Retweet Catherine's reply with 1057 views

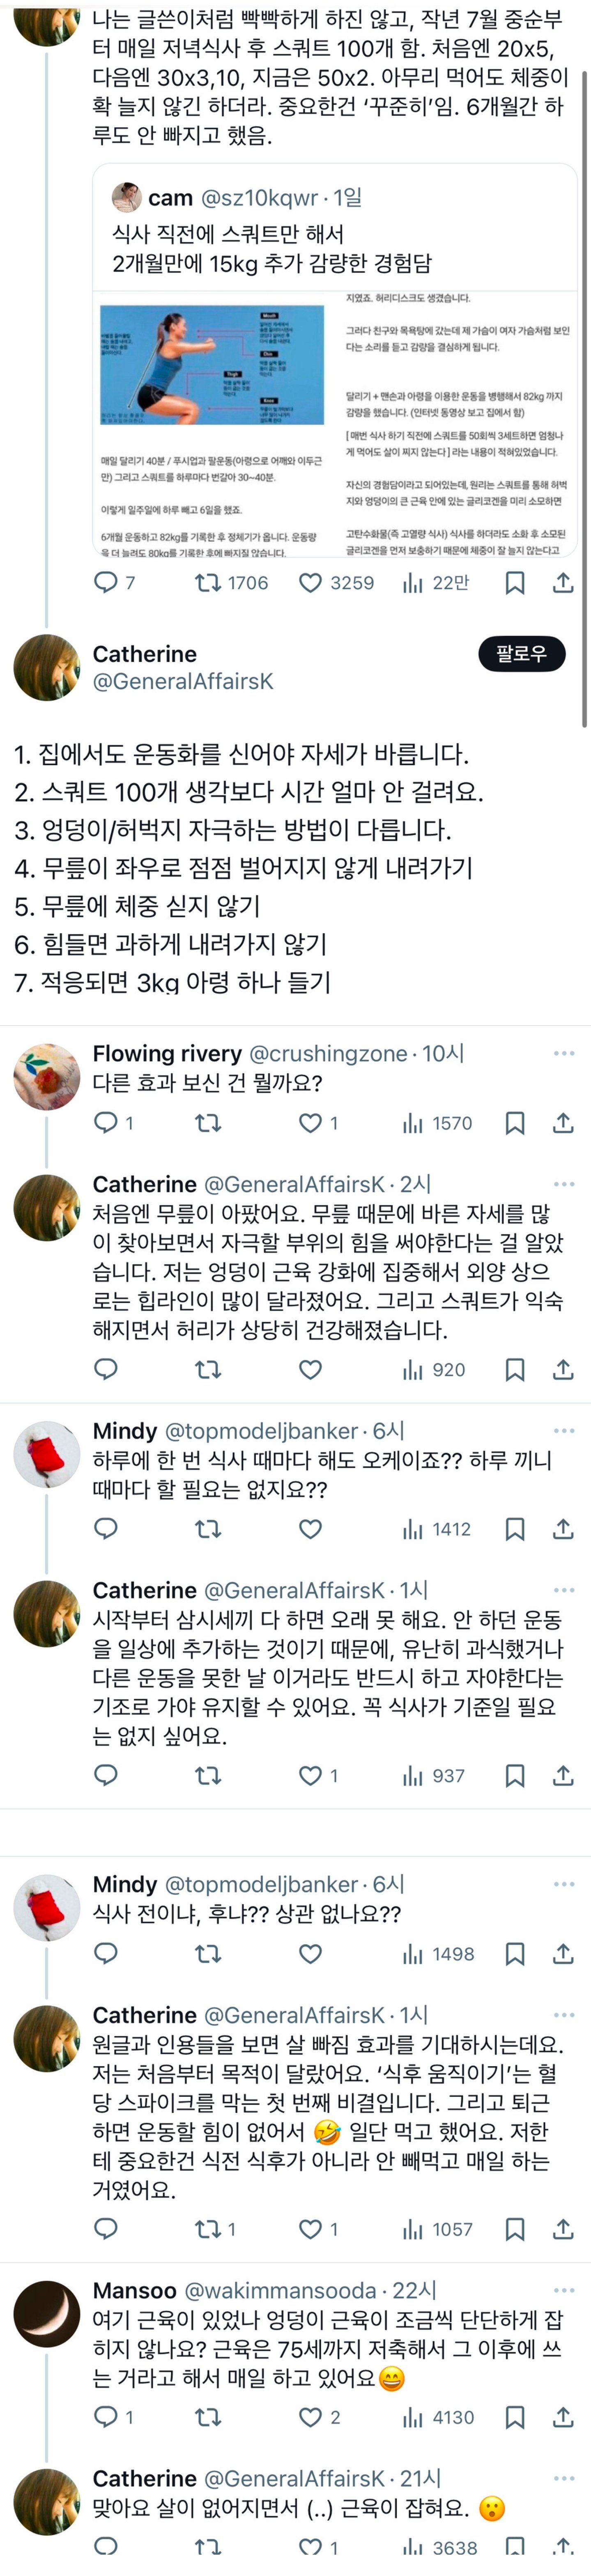click(x=208, y=2229)
